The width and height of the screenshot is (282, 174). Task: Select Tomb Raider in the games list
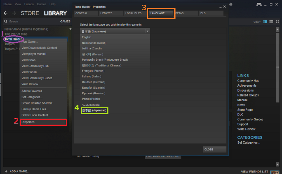13,39
